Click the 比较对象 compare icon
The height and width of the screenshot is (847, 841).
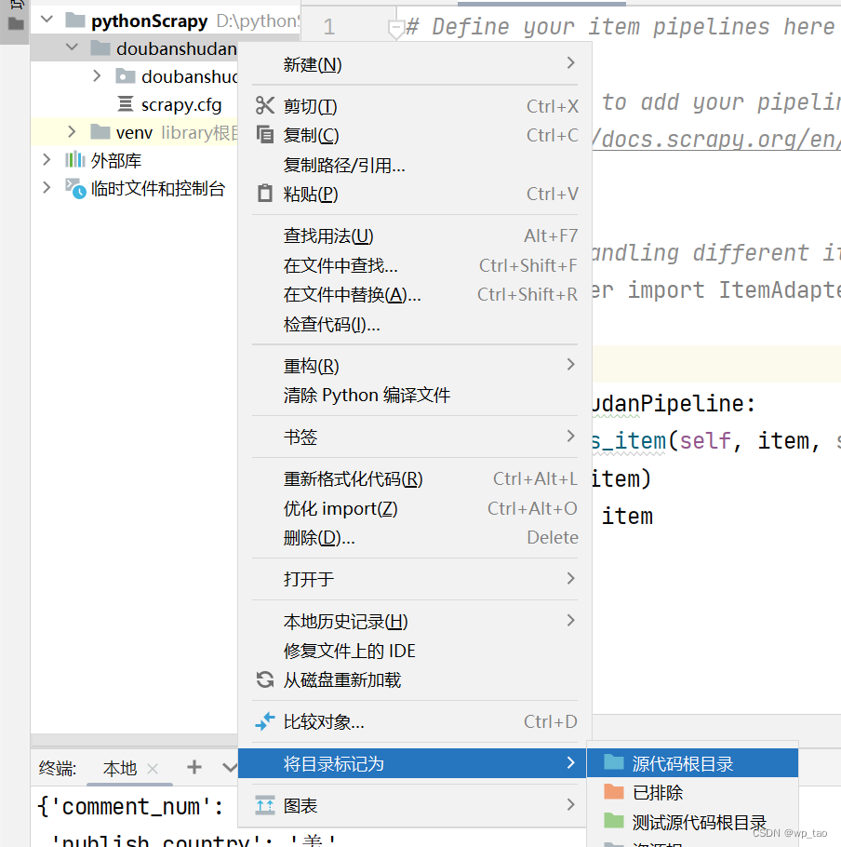[x=263, y=721]
